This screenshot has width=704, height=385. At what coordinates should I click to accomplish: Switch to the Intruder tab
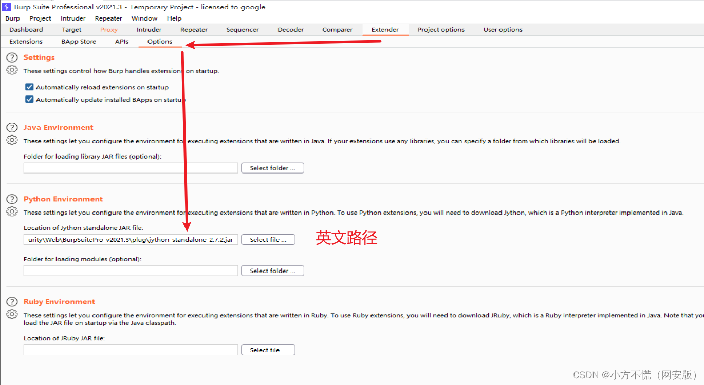click(149, 30)
